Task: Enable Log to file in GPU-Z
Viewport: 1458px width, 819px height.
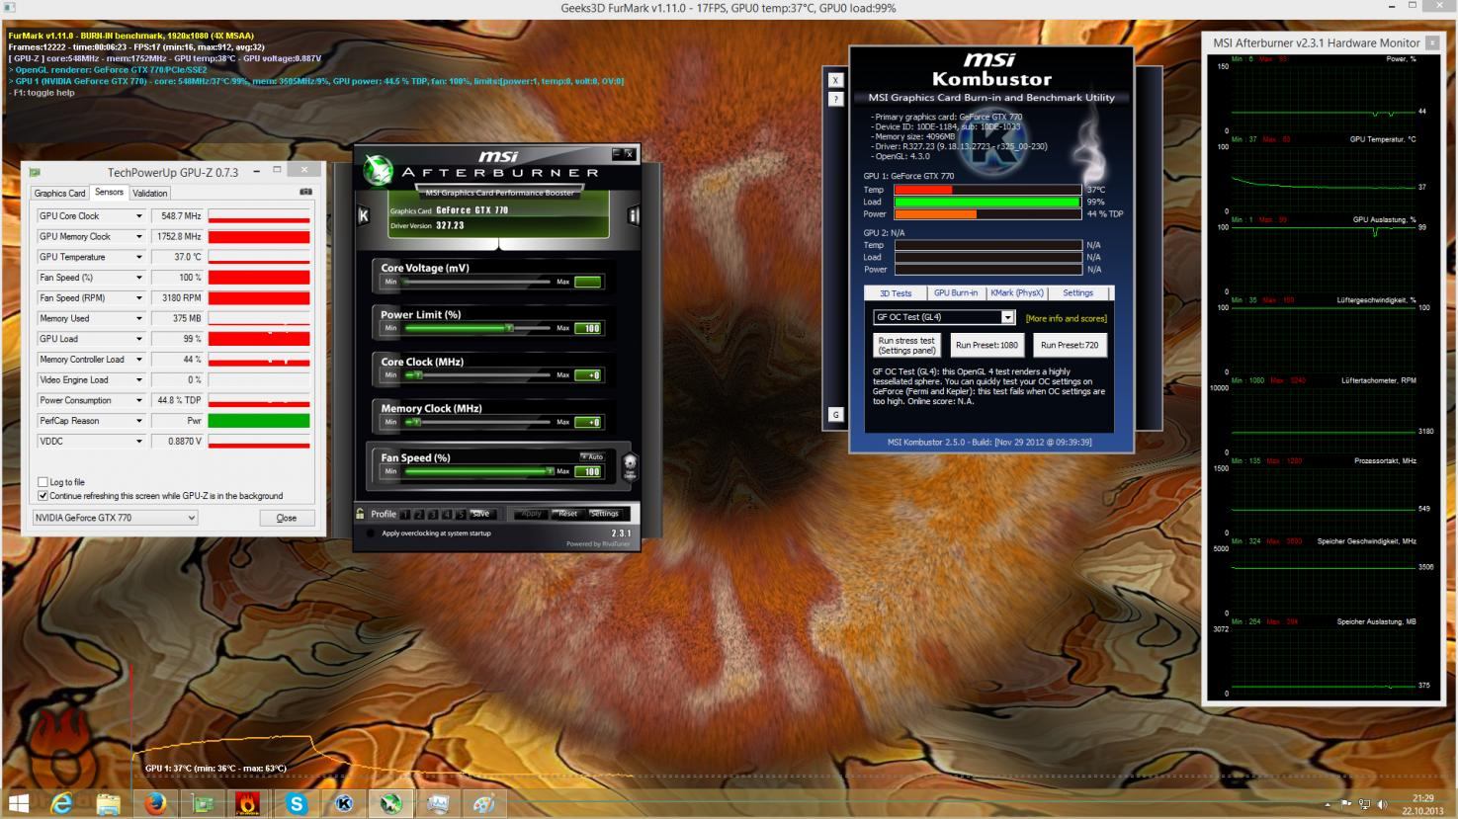Action: click(43, 482)
